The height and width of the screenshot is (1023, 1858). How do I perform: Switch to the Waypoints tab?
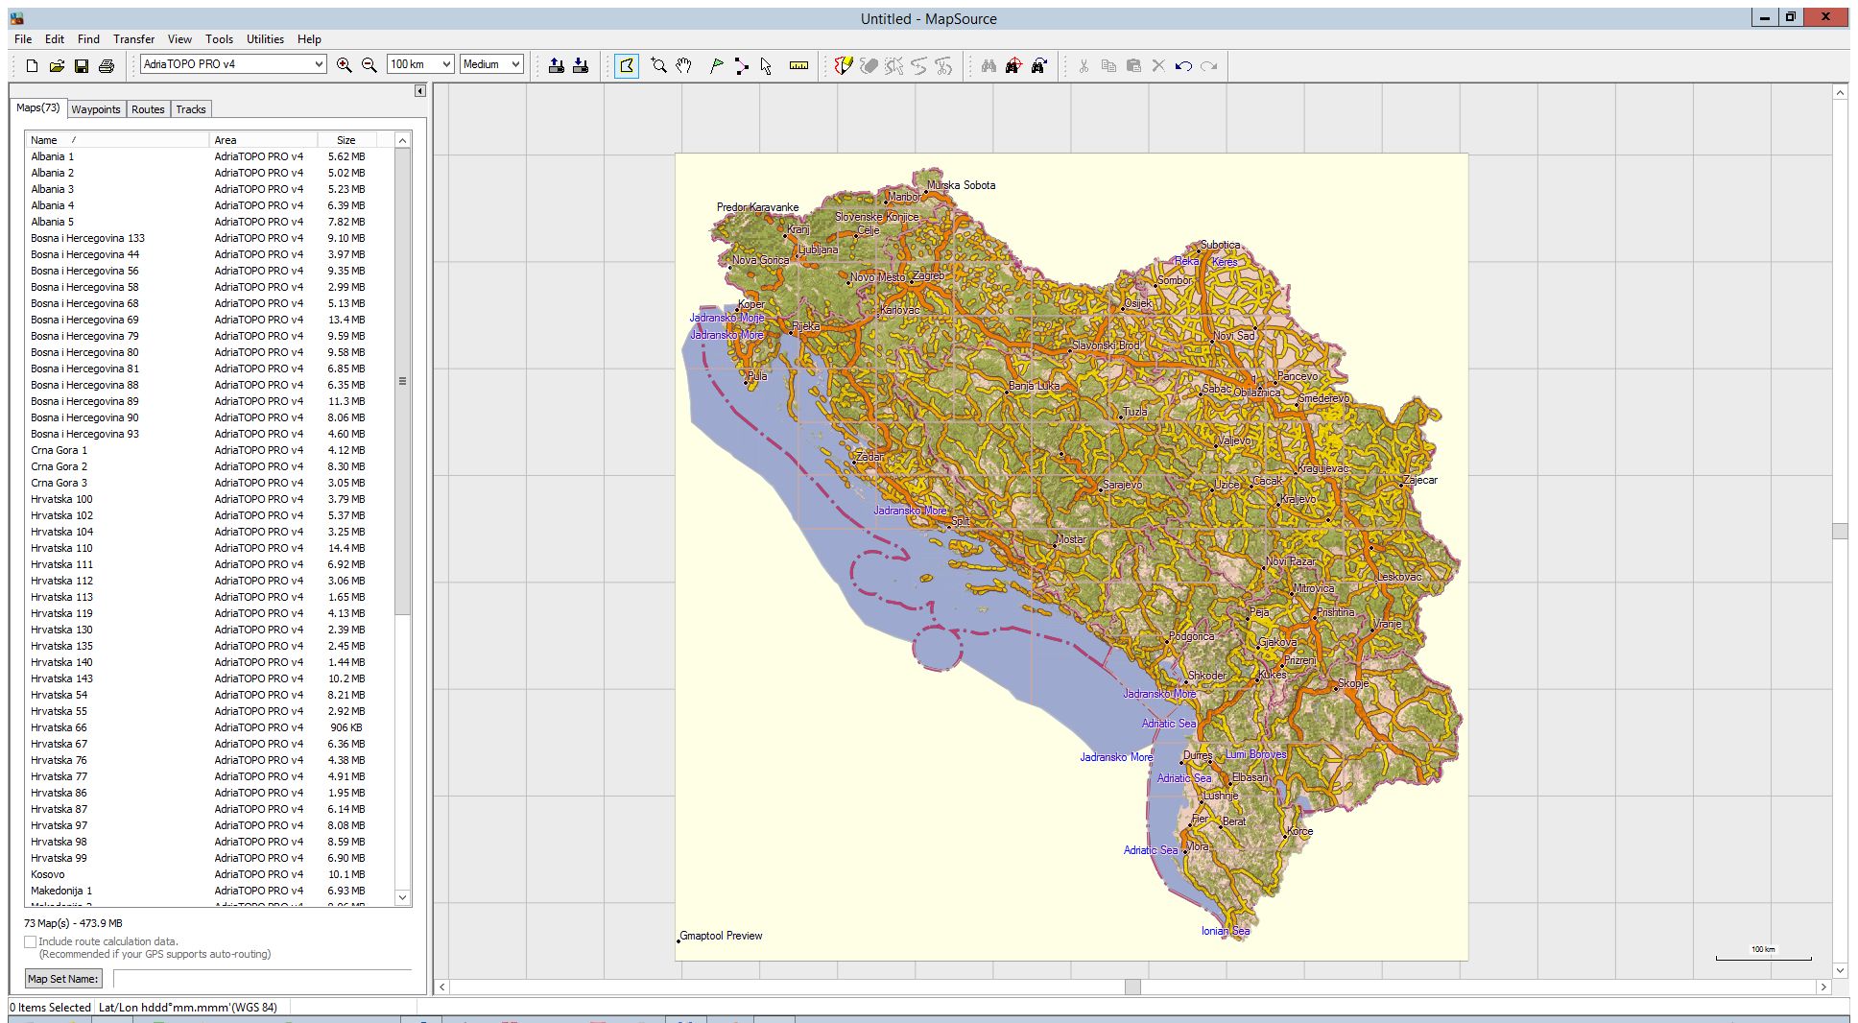pyautogui.click(x=96, y=109)
